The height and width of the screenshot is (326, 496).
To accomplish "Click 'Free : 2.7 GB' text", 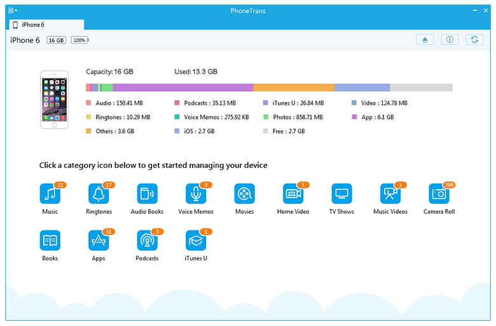I will tap(289, 131).
